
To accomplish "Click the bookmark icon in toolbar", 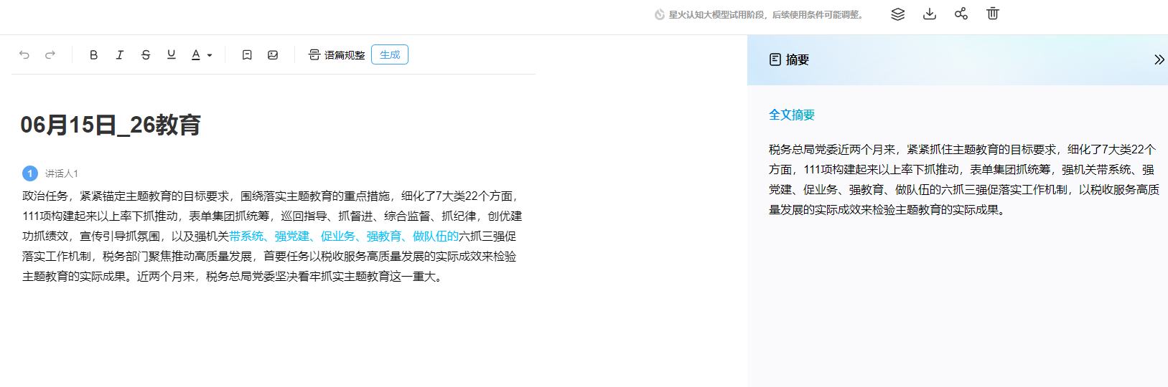I will [247, 54].
